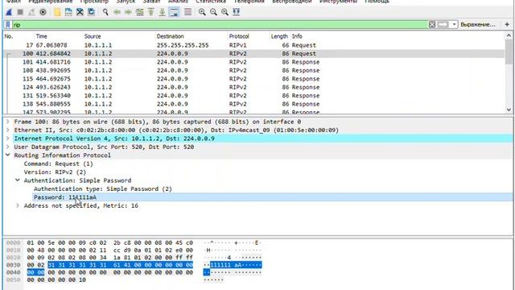Sort packets by Info column
This screenshot has height=290, width=515.
click(x=297, y=36)
